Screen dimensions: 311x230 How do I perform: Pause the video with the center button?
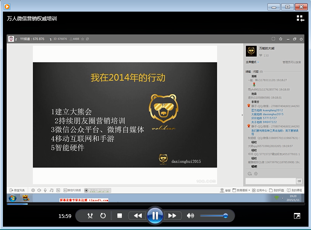click(155, 215)
